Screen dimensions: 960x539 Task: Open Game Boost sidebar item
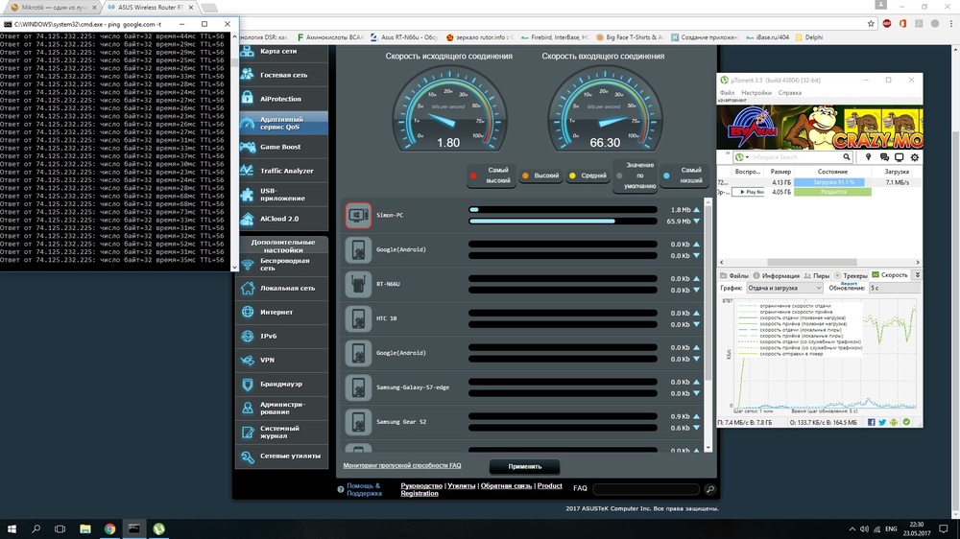click(283, 147)
